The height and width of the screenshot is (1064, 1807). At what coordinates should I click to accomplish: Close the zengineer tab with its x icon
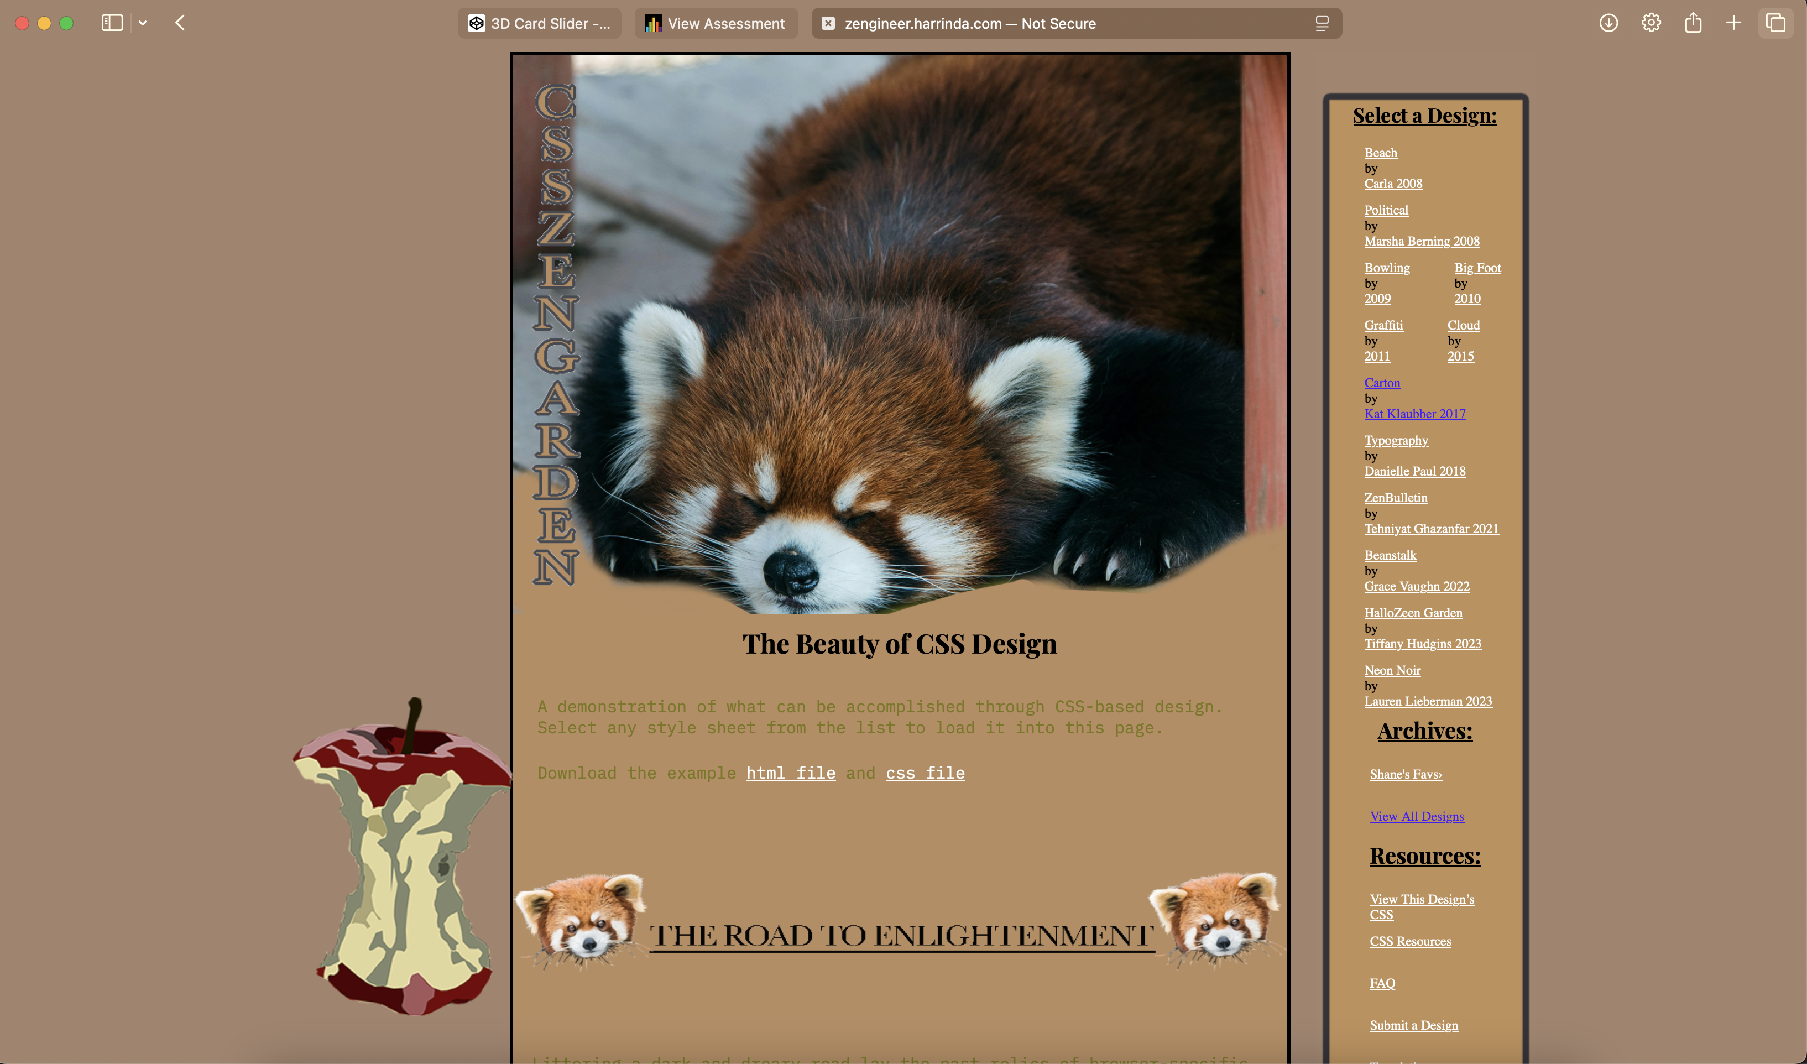tap(828, 23)
